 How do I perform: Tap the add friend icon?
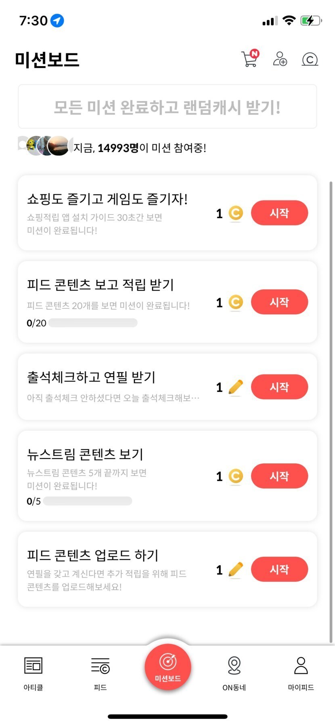point(280,59)
